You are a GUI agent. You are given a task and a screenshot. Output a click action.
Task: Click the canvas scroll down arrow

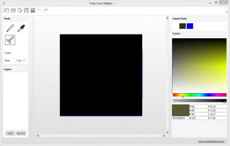coord(167,132)
